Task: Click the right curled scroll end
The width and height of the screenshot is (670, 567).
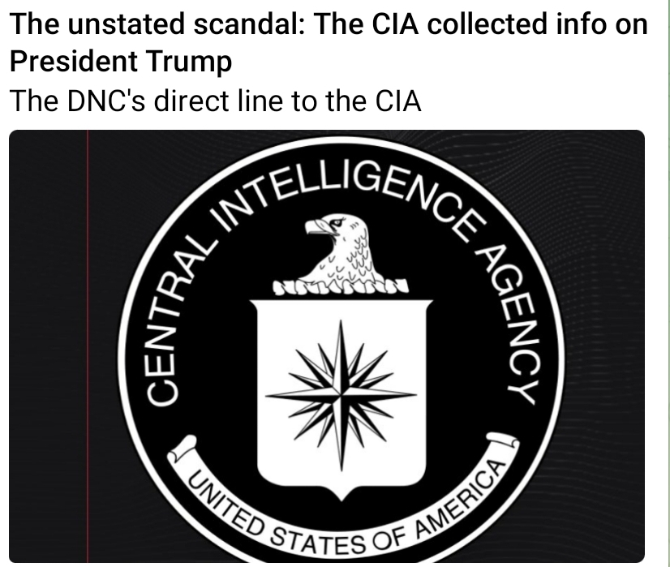Action: pos(505,445)
